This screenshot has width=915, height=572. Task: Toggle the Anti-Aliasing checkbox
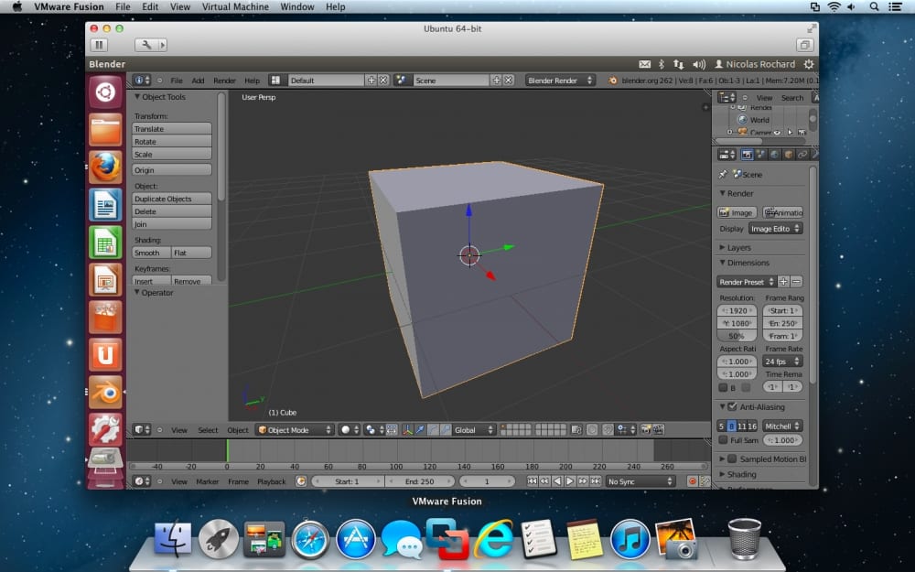point(732,407)
